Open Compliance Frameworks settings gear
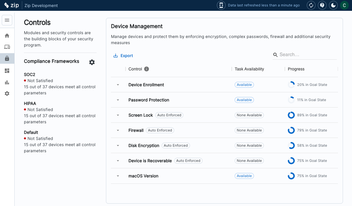The image size is (352, 206). [x=92, y=62]
